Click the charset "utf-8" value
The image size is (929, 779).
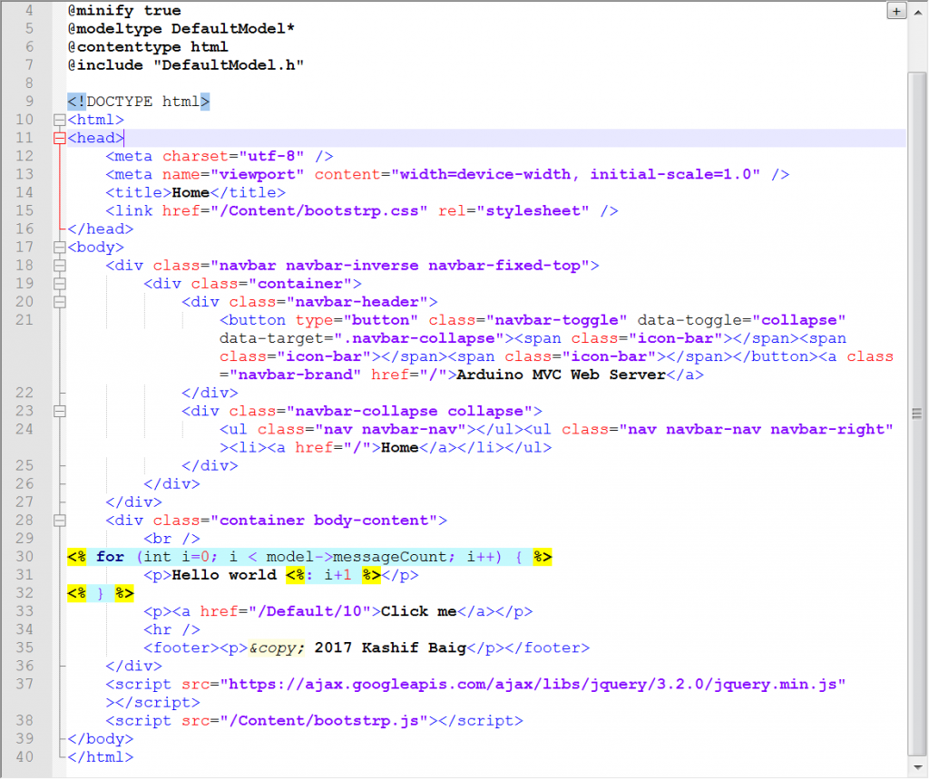(272, 156)
